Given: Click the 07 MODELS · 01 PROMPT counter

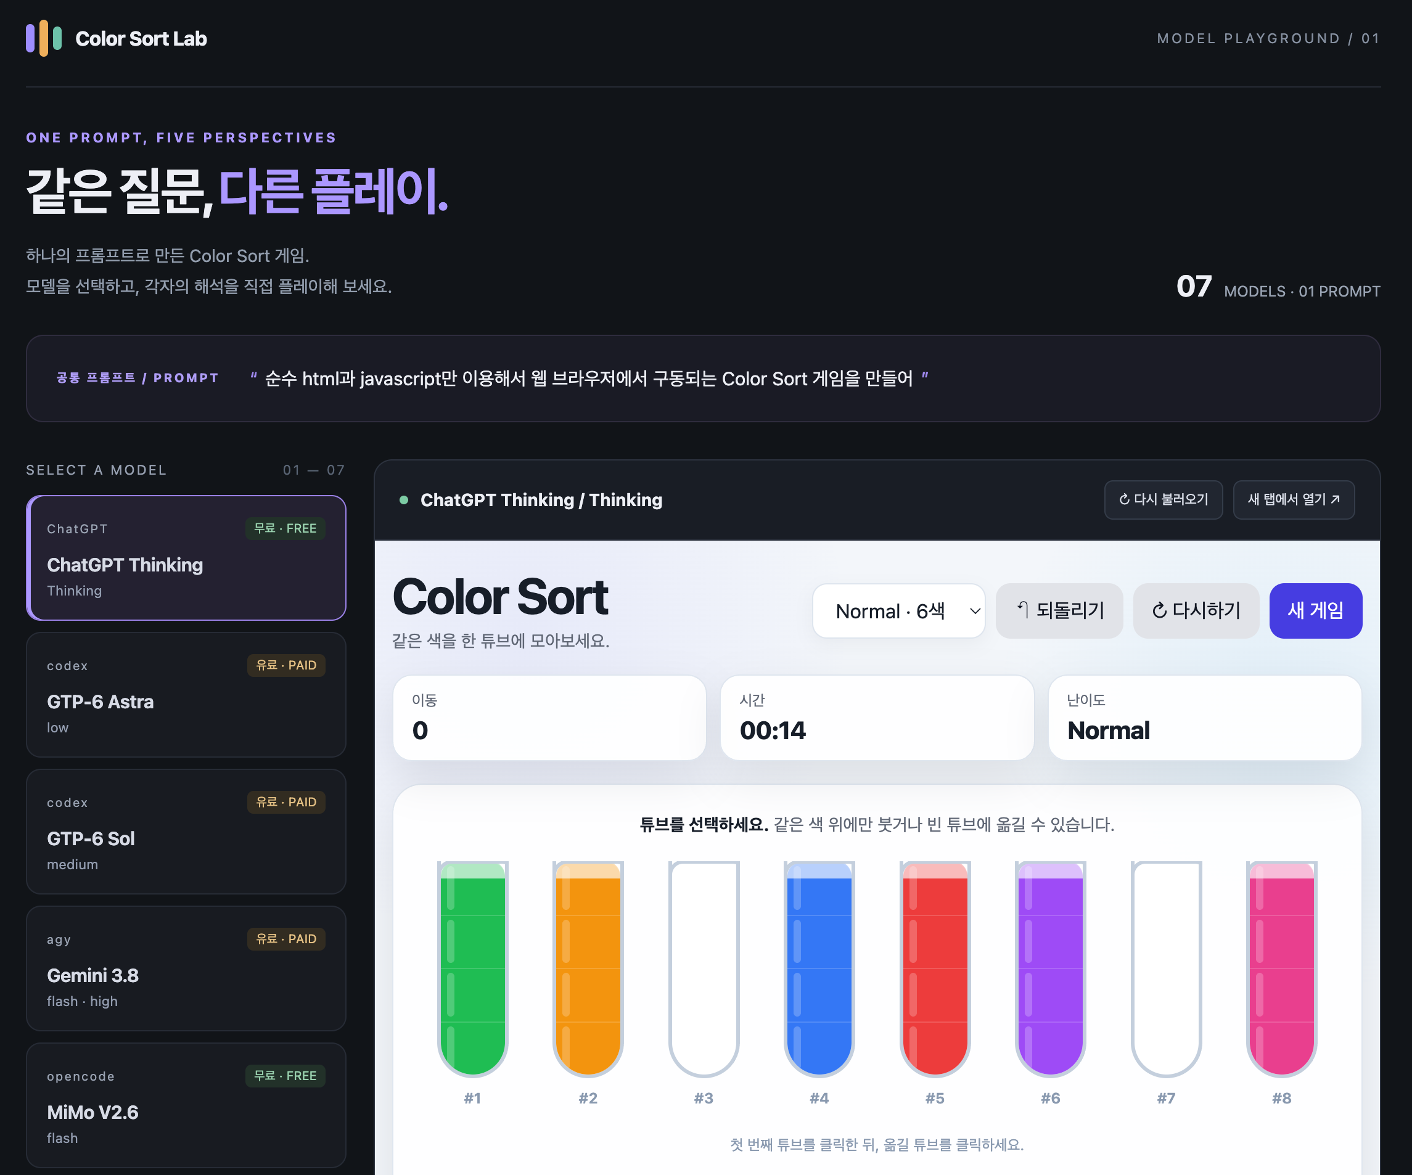Looking at the screenshot, I should [1278, 288].
